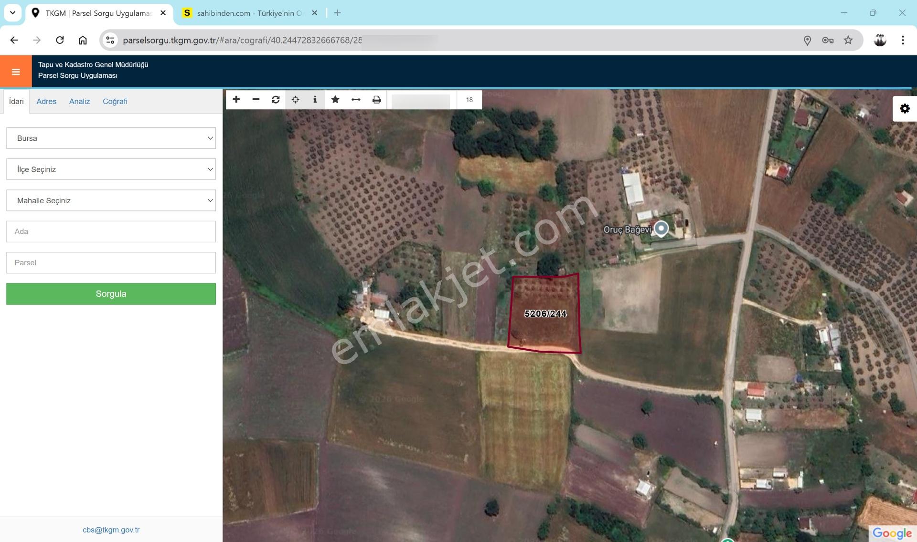The width and height of the screenshot is (917, 542).
Task: Focus the Parsel input field
Action: tap(111, 262)
